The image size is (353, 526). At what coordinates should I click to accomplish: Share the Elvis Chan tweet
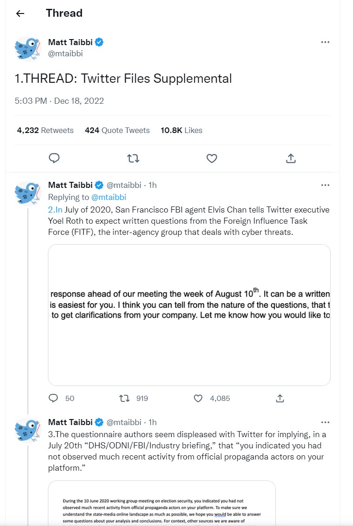(x=280, y=398)
